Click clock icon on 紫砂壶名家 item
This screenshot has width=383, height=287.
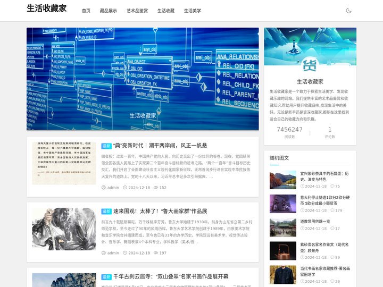point(302,257)
